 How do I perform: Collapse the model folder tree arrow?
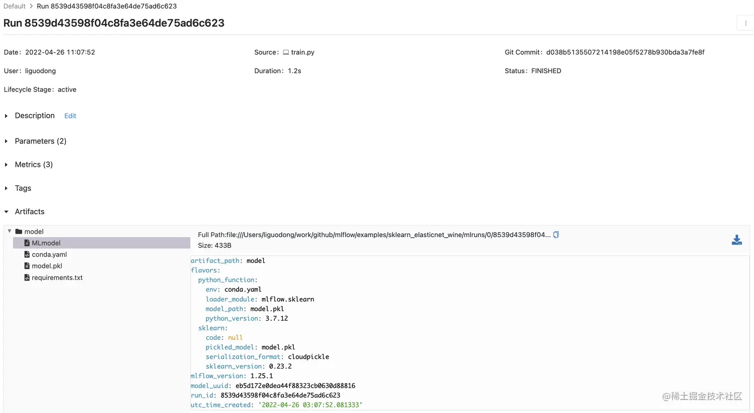9,231
